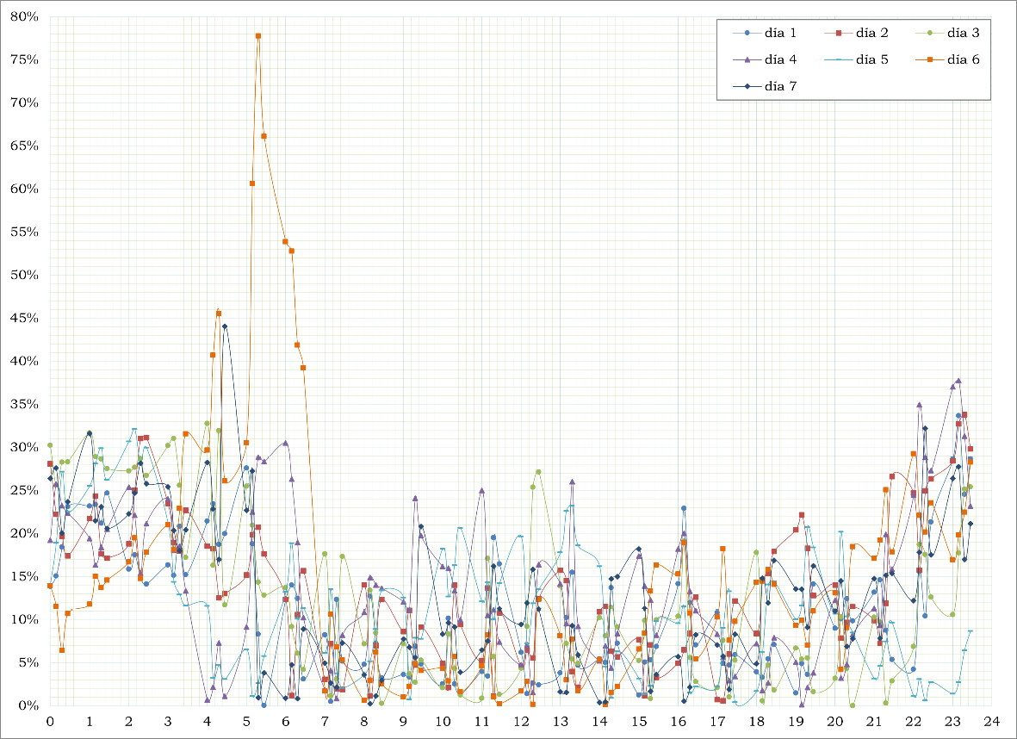The height and width of the screenshot is (739, 1017).
Task: Click the 80% label on the vertical axis
Action: tap(24, 17)
